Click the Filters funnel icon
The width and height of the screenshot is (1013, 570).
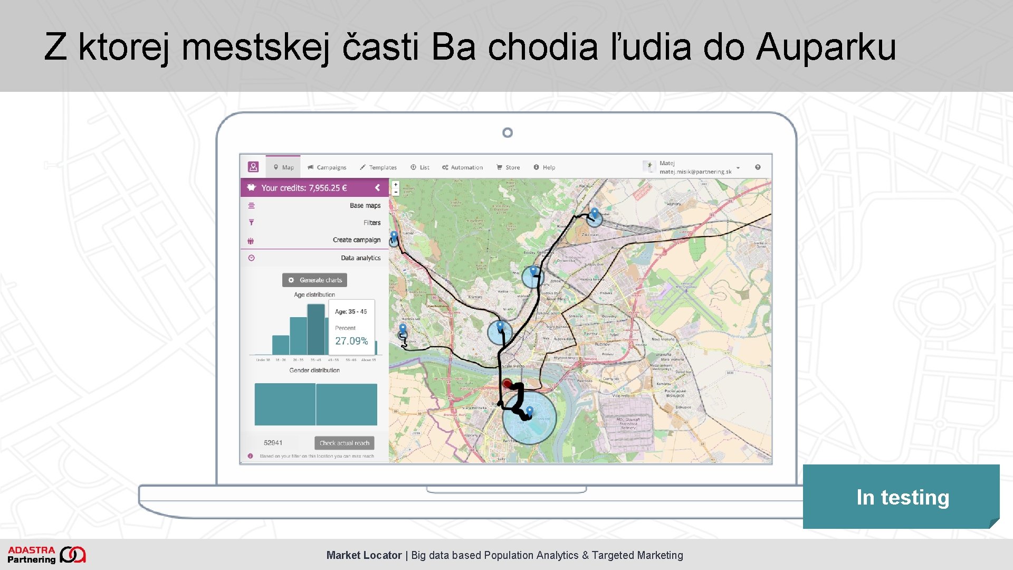tap(252, 222)
